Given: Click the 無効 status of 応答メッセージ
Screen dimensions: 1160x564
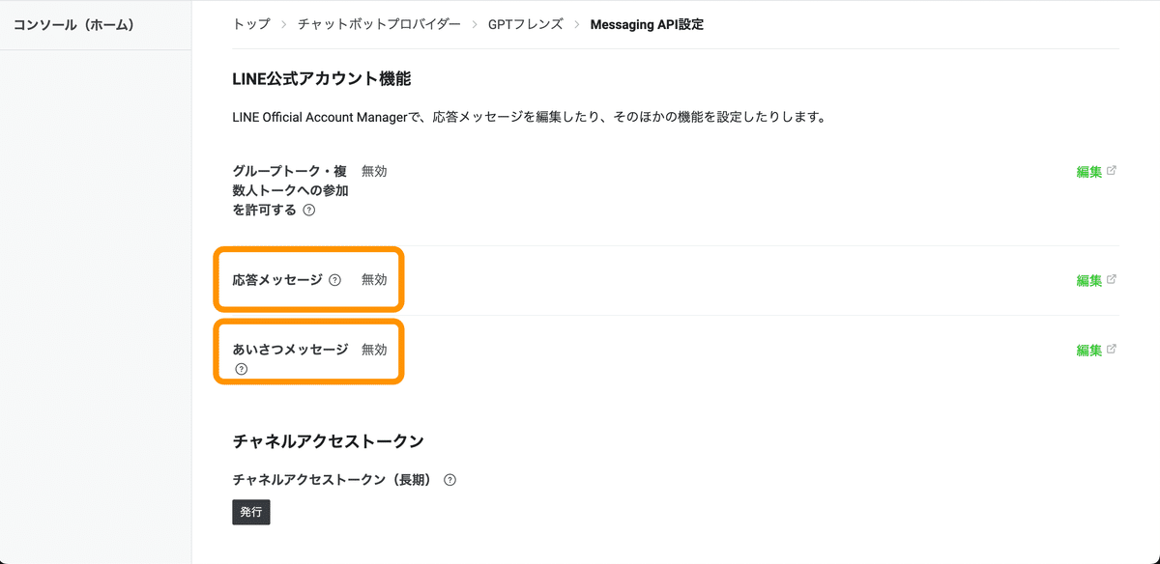Looking at the screenshot, I should pyautogui.click(x=374, y=280).
